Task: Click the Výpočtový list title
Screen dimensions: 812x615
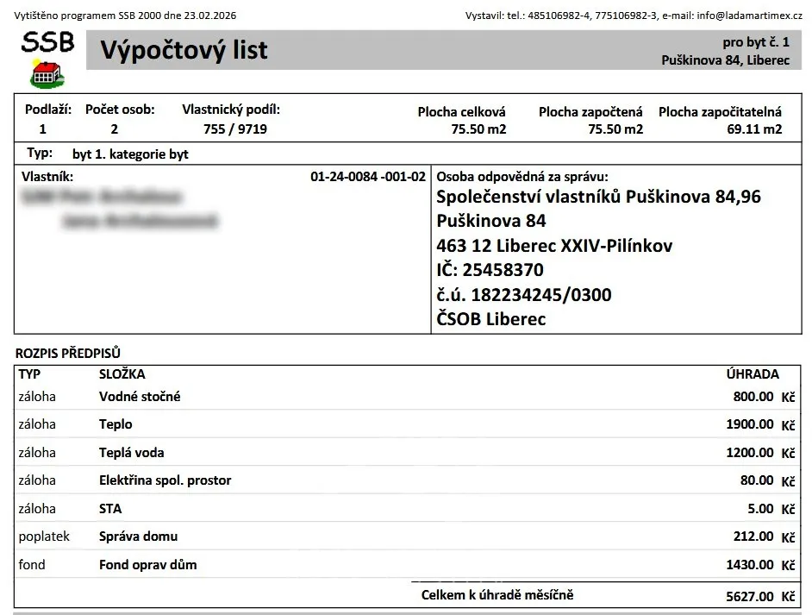Action: tap(184, 51)
